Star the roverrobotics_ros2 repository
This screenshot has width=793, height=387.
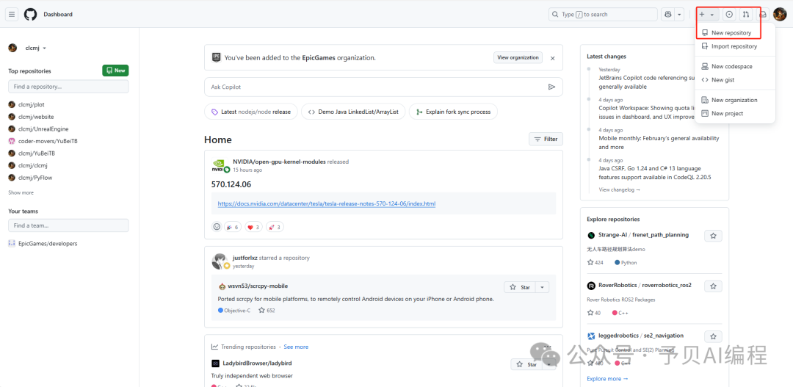(x=713, y=286)
